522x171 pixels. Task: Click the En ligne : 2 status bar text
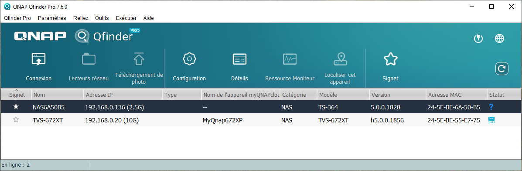[x=16, y=164]
